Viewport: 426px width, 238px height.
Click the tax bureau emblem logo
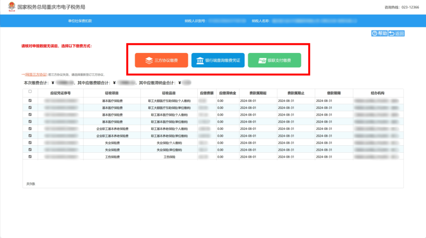point(11,7)
